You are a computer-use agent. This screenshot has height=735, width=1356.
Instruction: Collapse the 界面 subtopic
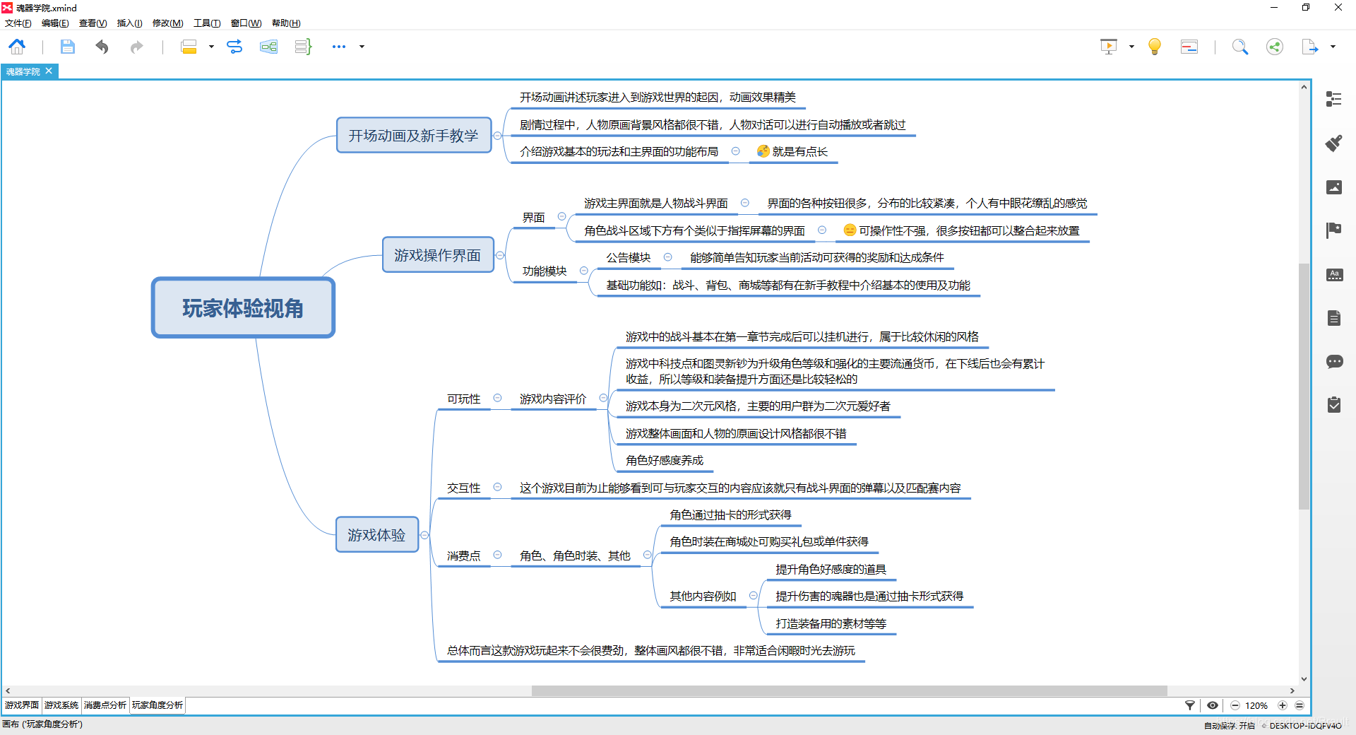(x=561, y=217)
